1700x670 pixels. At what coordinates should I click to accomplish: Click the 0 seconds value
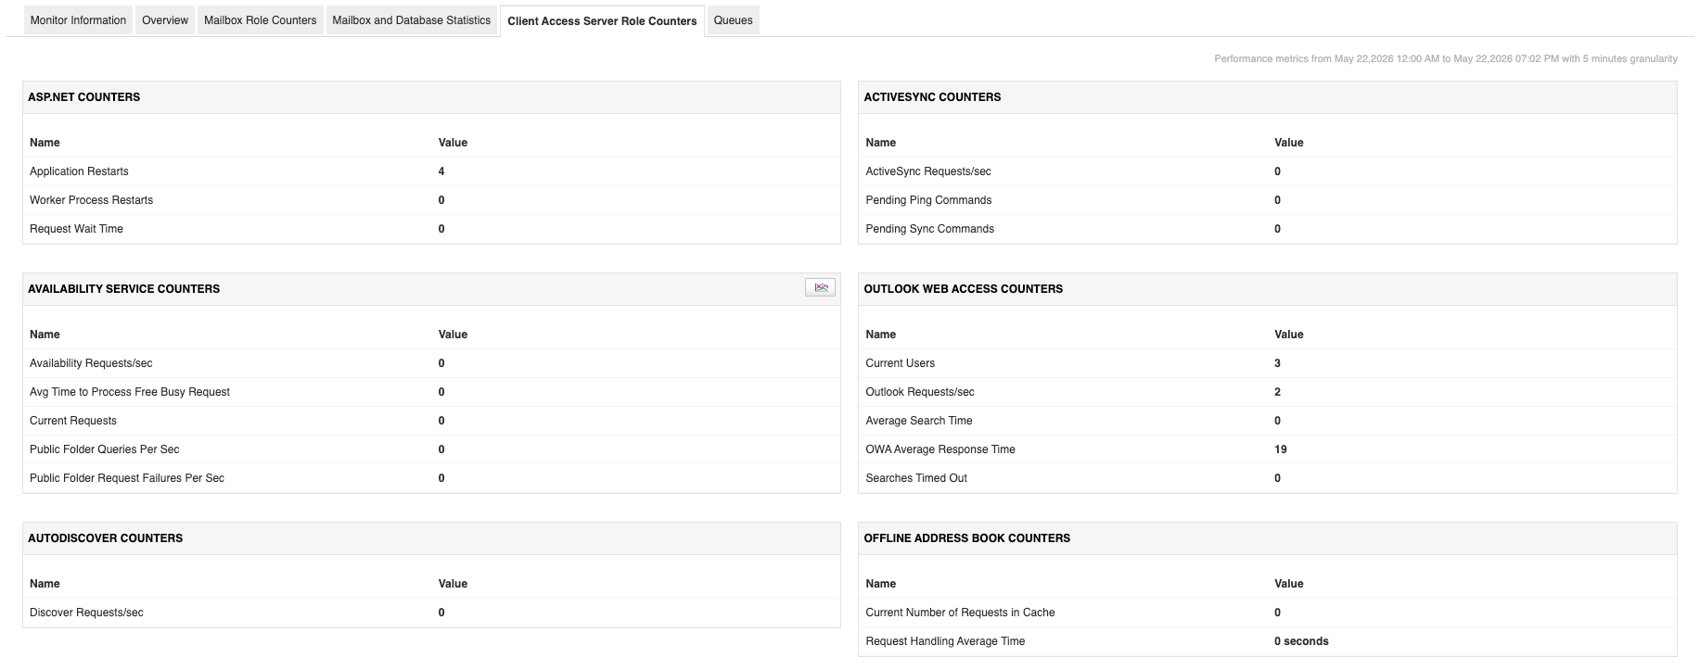click(1301, 641)
